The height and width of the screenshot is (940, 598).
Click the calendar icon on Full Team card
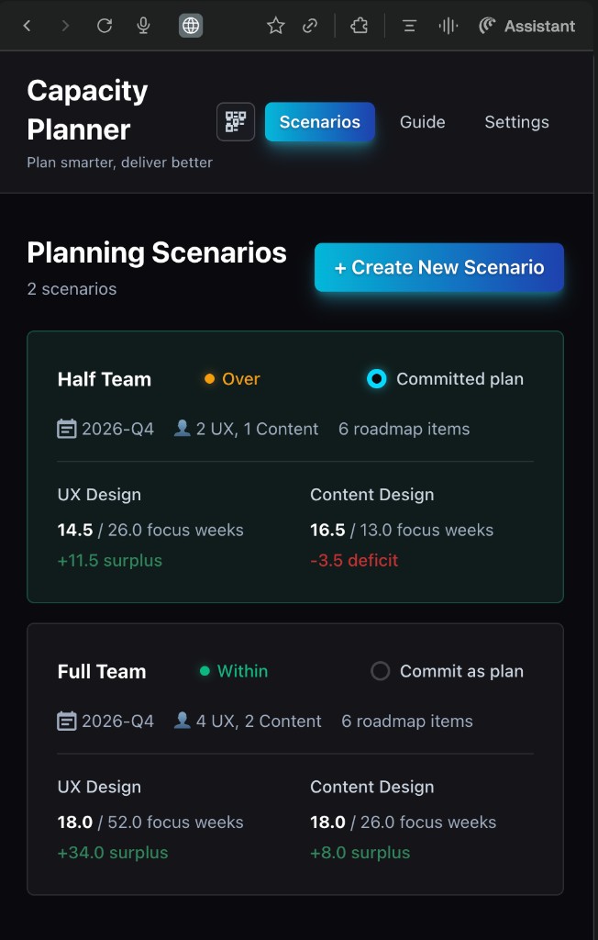(x=67, y=721)
